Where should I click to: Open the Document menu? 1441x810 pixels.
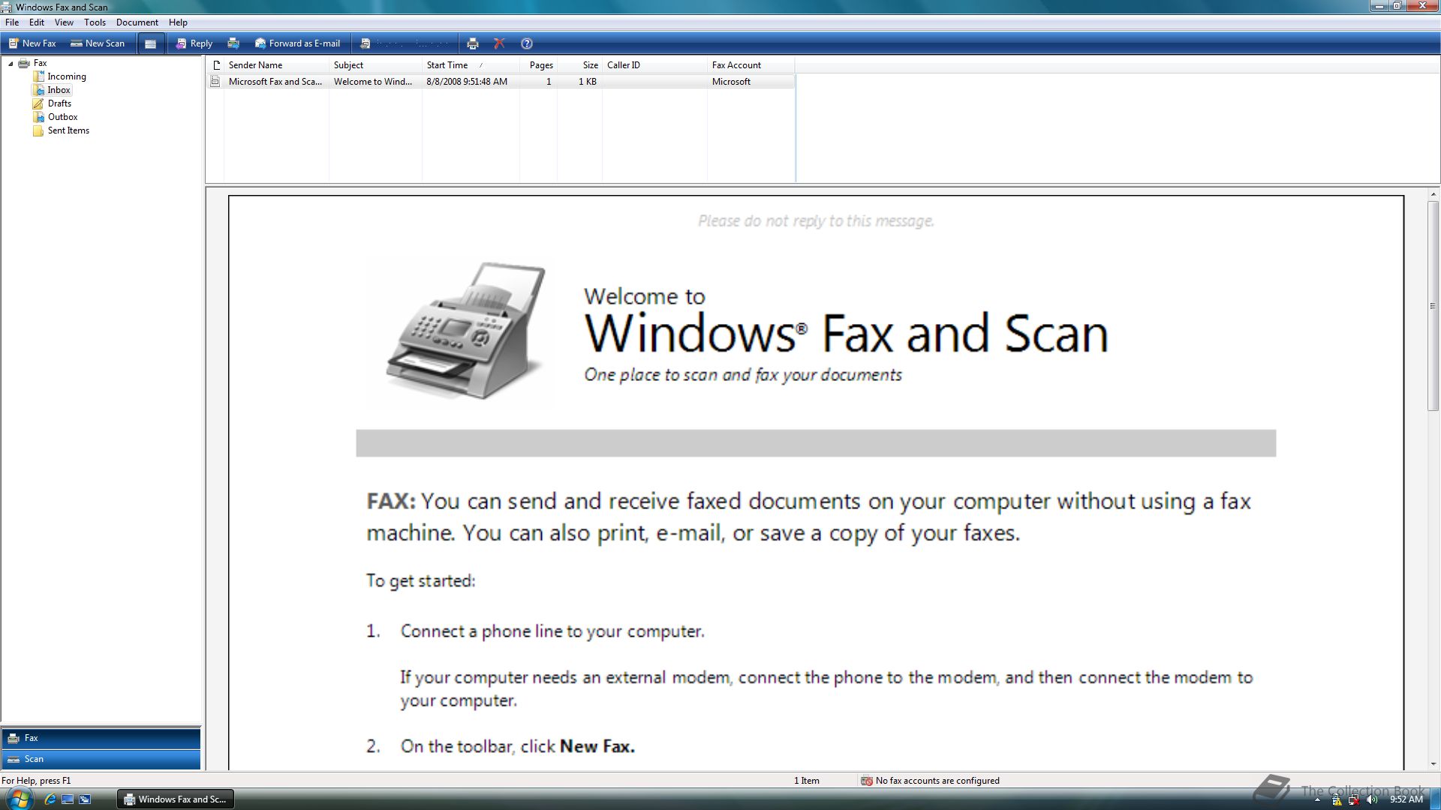(137, 22)
